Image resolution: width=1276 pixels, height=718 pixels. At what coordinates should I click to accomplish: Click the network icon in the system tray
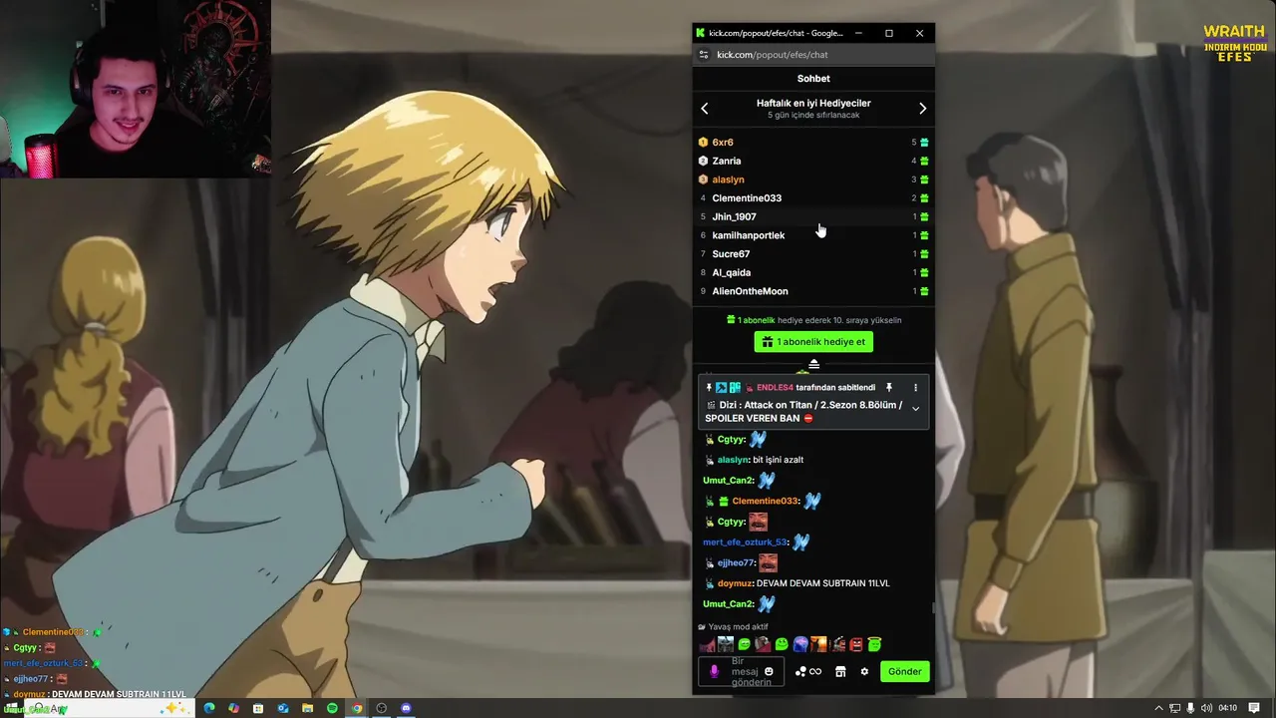[x=1175, y=708]
